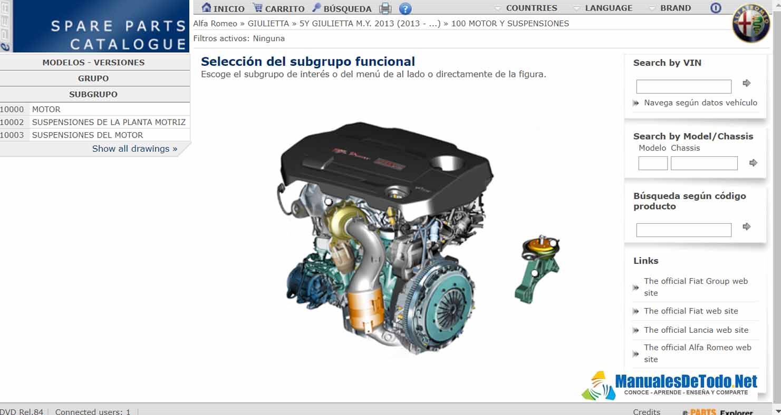Select SUSPENSIONES DE LA PLANTA MOTRIZ subgroup

pos(94,122)
